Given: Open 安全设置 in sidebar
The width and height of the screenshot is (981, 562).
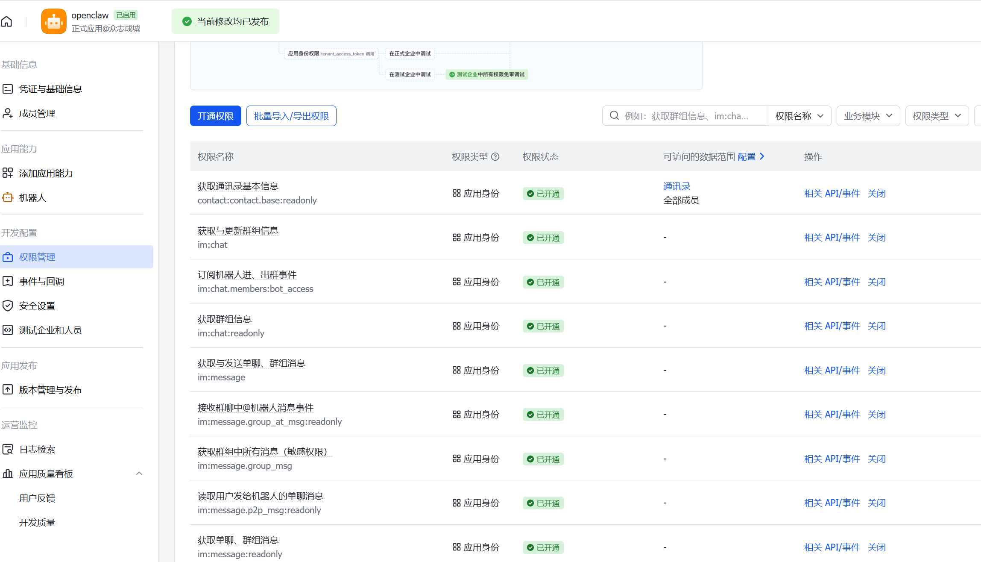Looking at the screenshot, I should tap(37, 306).
